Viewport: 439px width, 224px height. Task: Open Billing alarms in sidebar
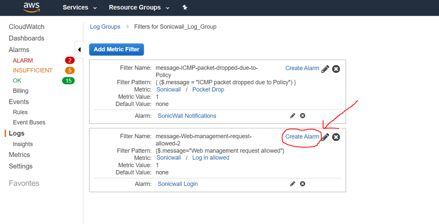(x=20, y=91)
